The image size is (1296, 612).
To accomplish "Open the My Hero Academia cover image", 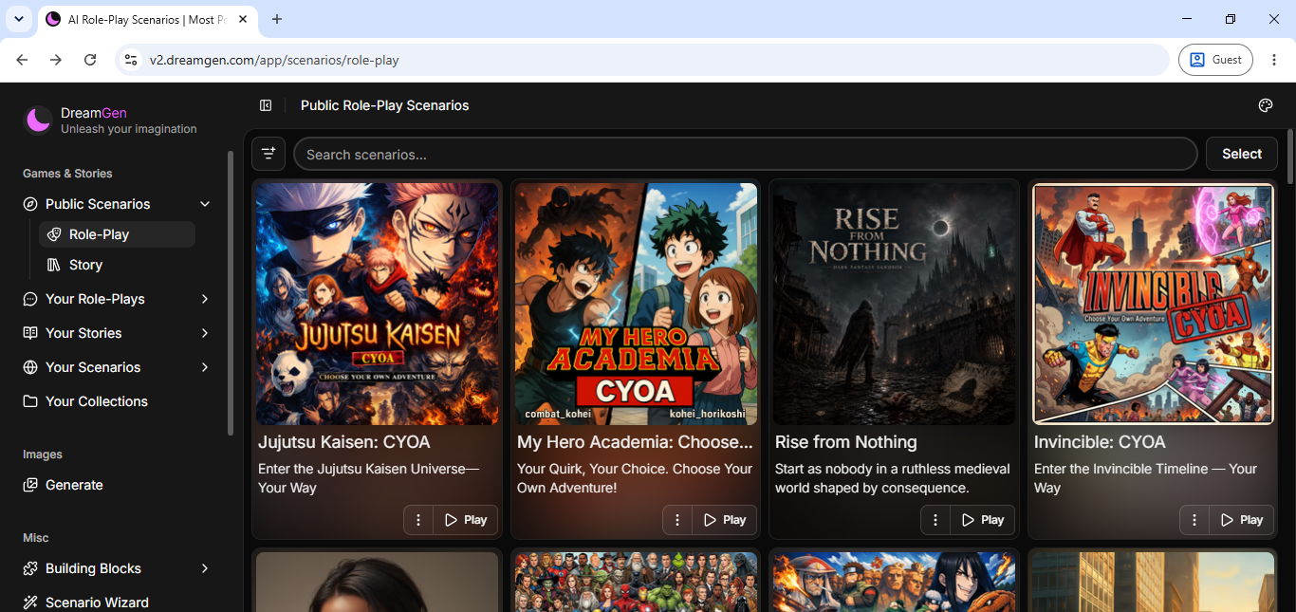I will pyautogui.click(x=636, y=304).
